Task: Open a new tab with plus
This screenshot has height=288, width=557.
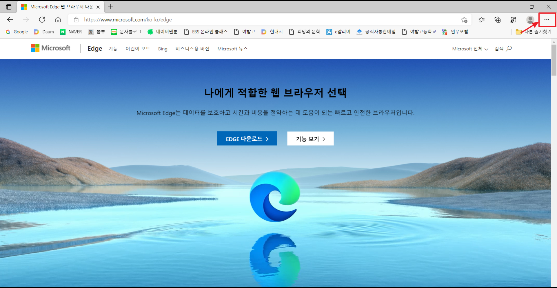Action: tap(110, 7)
